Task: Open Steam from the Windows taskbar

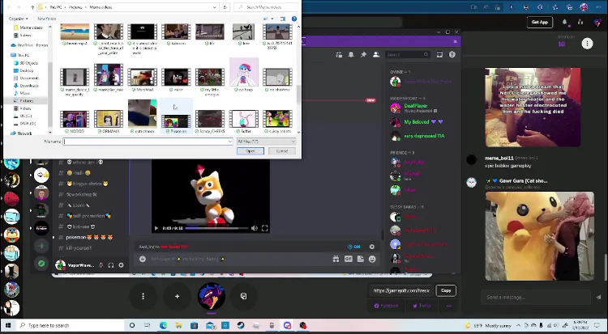Action: click(x=241, y=325)
